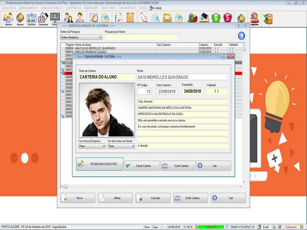The image size is (307, 230).
Task: Click the Salvar Carteira button
Action: click(x=142, y=166)
